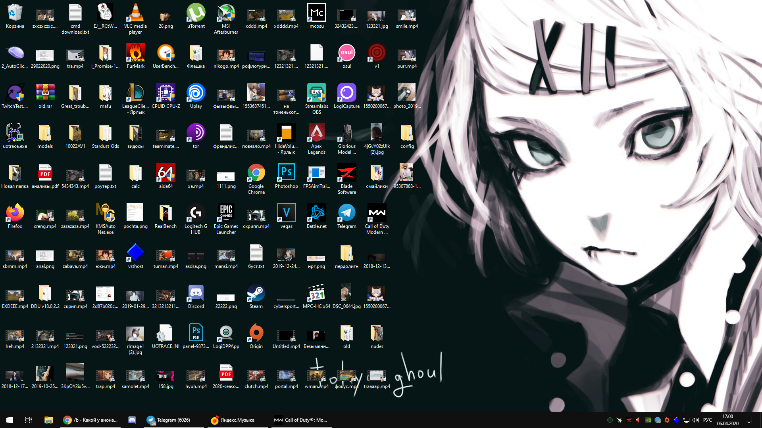Open the clock showing 17:00
The width and height of the screenshot is (762, 428).
tap(728, 420)
